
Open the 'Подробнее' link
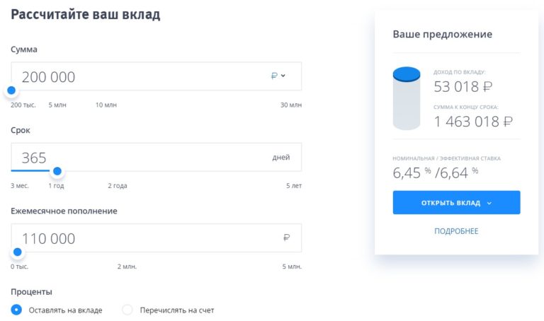(x=456, y=231)
